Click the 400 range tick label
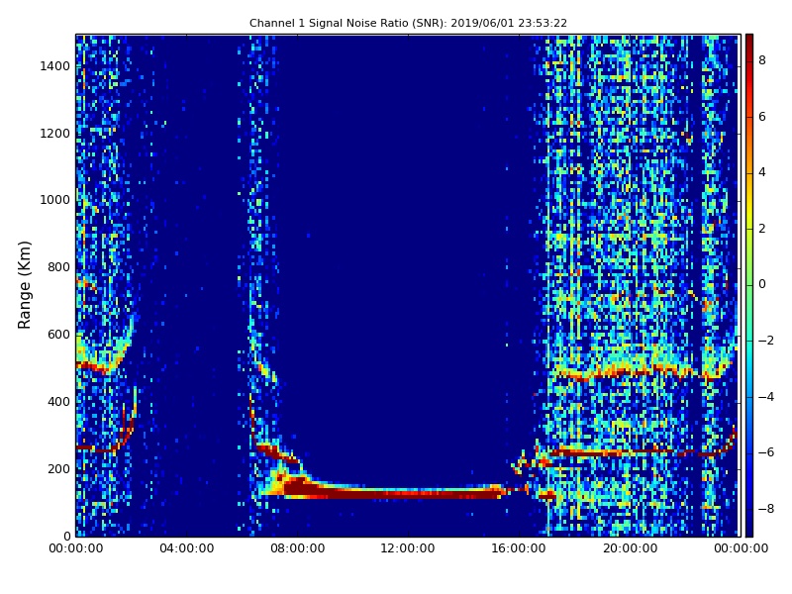792x594 pixels. (x=58, y=402)
